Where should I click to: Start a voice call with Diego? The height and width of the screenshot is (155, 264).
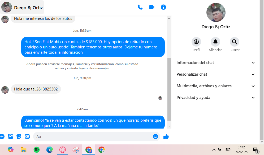click(140, 7)
